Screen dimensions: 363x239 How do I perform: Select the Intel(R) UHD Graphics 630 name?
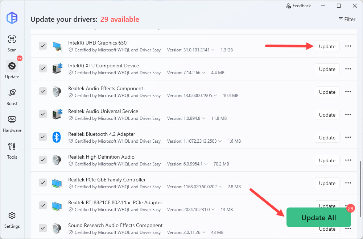coord(98,43)
